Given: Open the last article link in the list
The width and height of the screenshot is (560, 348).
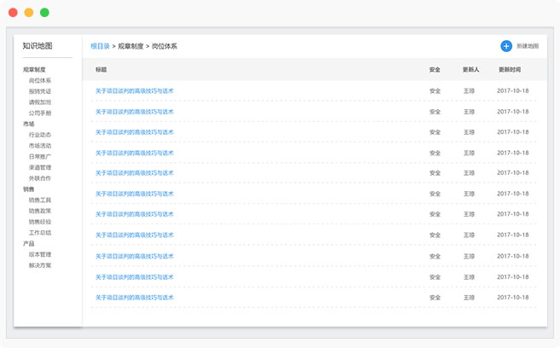Looking at the screenshot, I should [x=134, y=298].
